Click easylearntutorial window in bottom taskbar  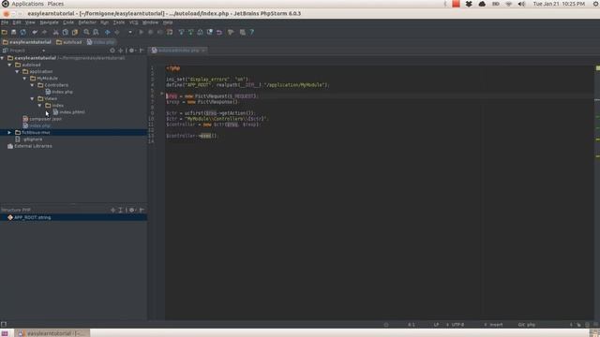tap(52, 333)
